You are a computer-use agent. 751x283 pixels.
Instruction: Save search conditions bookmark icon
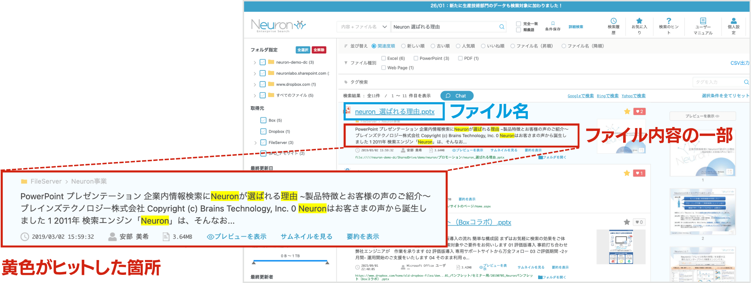pos(553,23)
